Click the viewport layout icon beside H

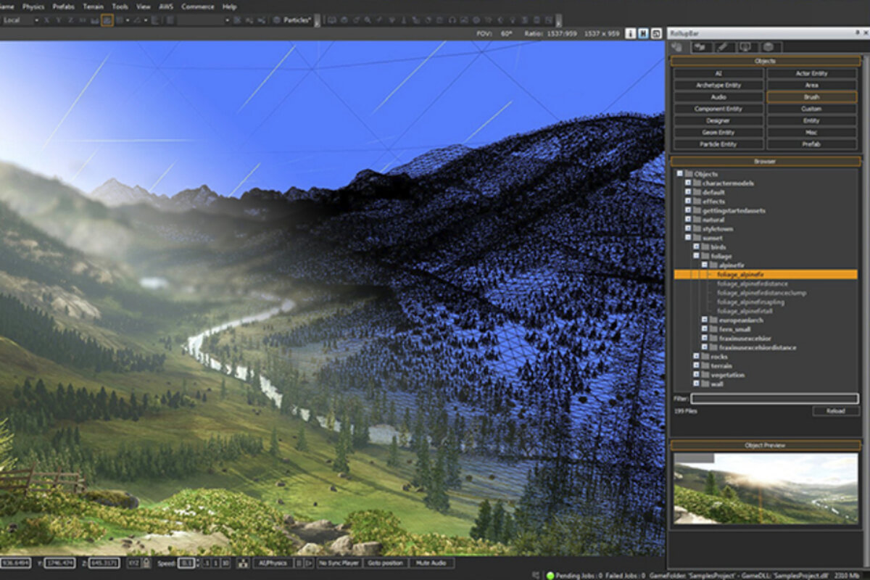pos(655,33)
